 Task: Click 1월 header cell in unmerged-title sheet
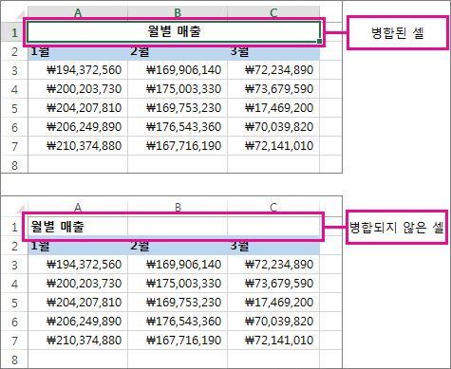(x=78, y=246)
